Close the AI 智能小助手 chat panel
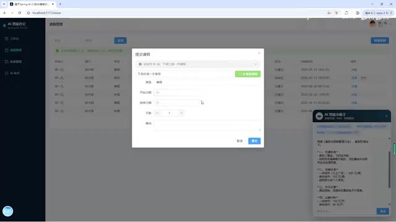396x222 pixels. pos(386,116)
